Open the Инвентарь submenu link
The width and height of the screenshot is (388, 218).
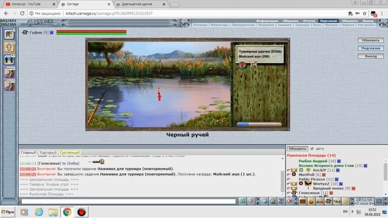point(219,25)
